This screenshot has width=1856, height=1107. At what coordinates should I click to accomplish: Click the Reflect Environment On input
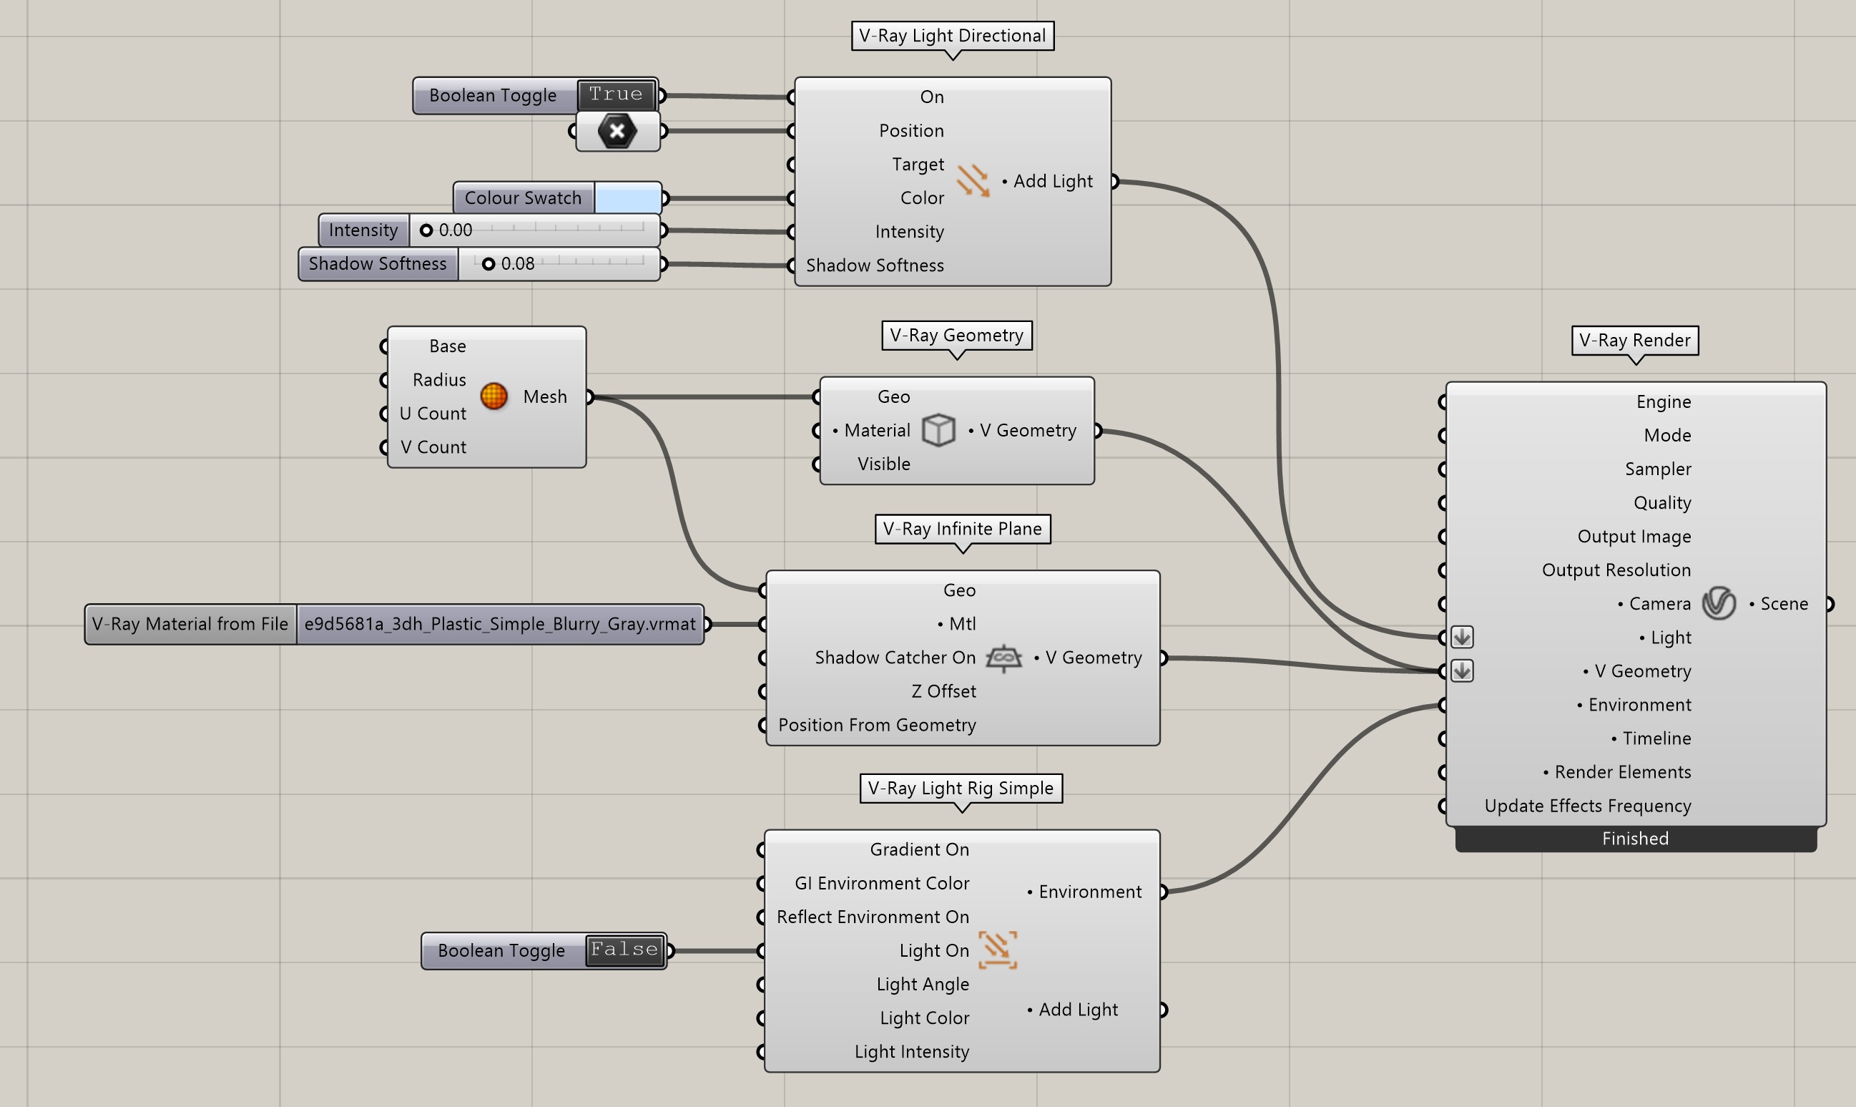(x=873, y=917)
